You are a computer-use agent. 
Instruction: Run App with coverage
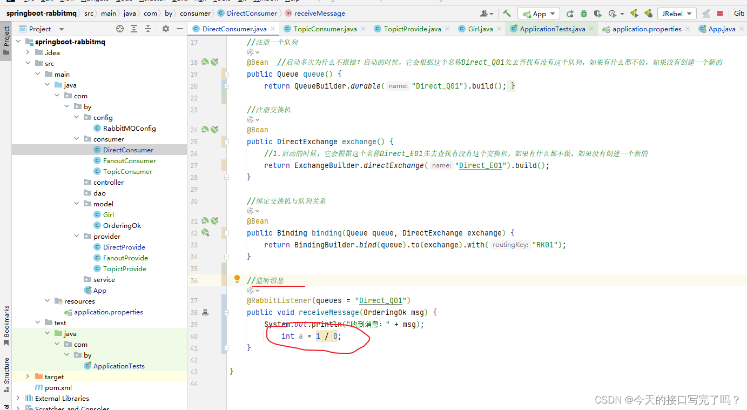click(x=598, y=13)
